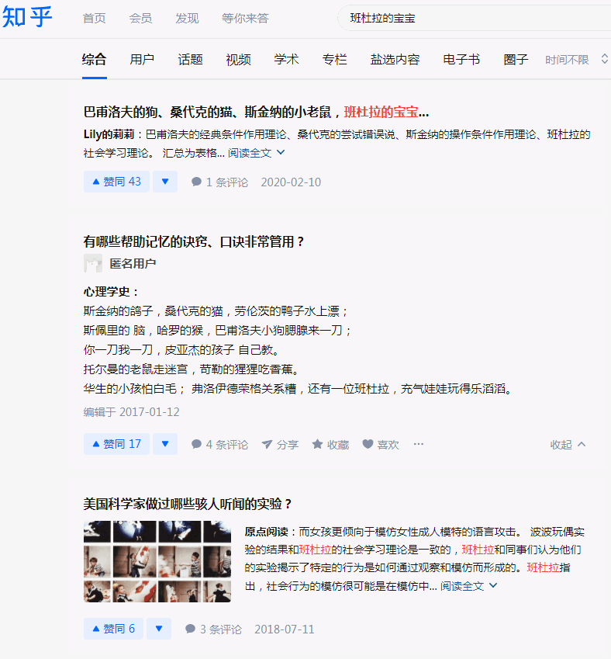Open 1 条评论 comments
Screen dimensions: 611x659
point(219,182)
